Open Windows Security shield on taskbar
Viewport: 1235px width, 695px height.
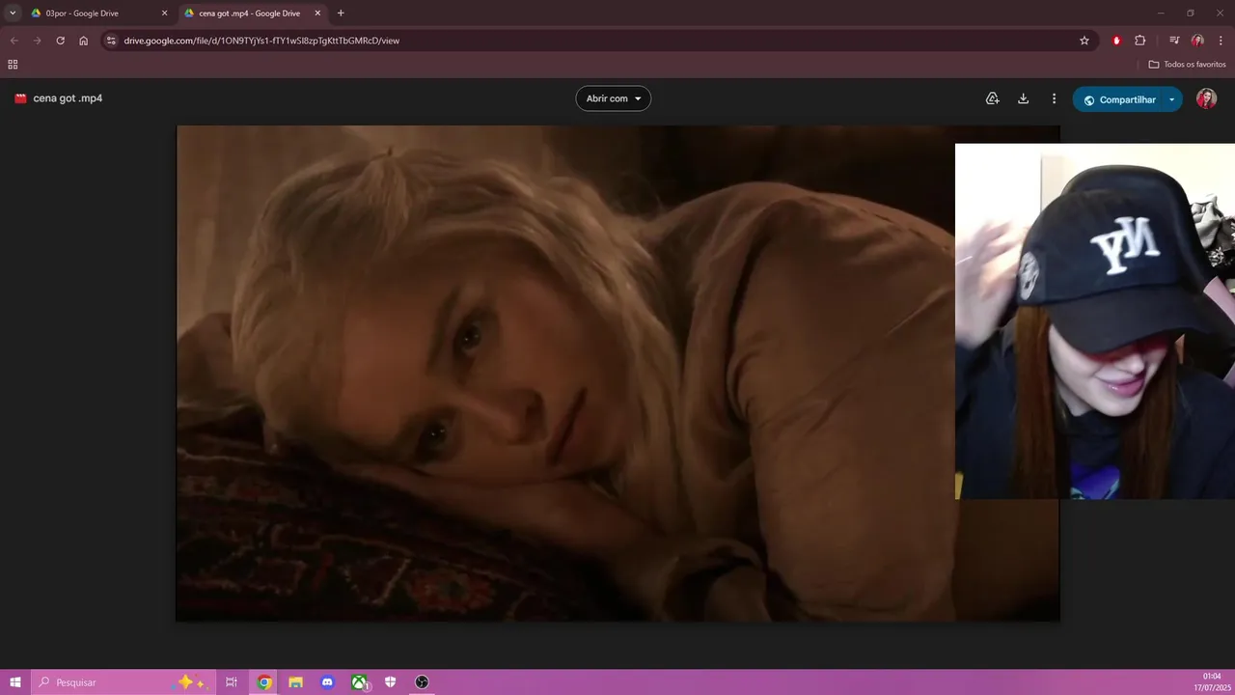pyautogui.click(x=390, y=682)
